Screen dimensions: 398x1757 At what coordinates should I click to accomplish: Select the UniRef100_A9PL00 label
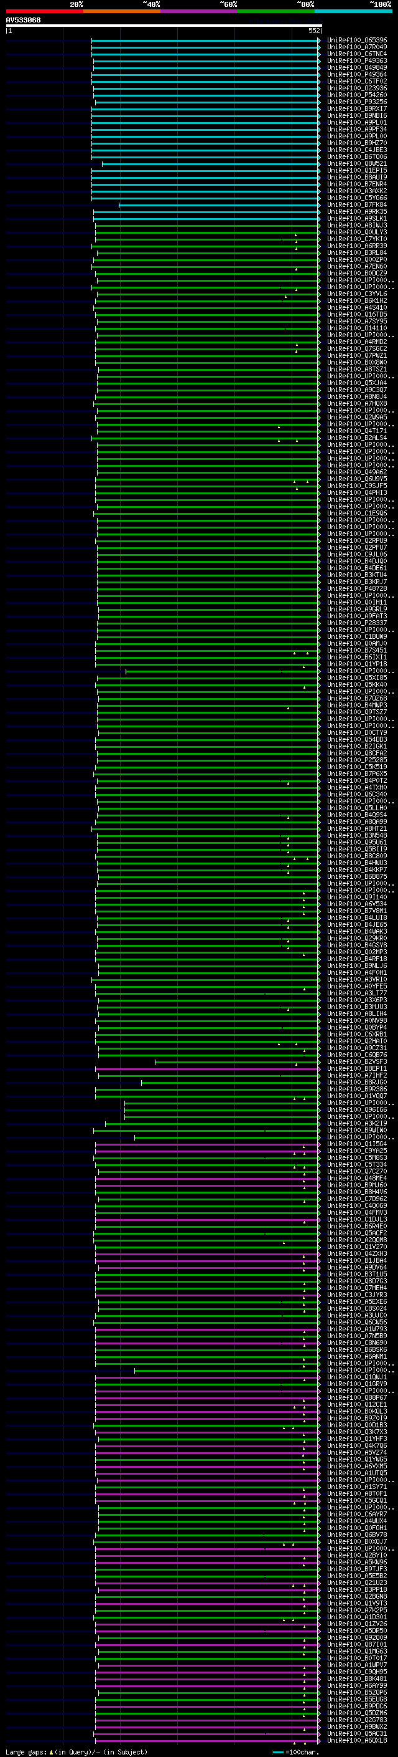(357, 136)
